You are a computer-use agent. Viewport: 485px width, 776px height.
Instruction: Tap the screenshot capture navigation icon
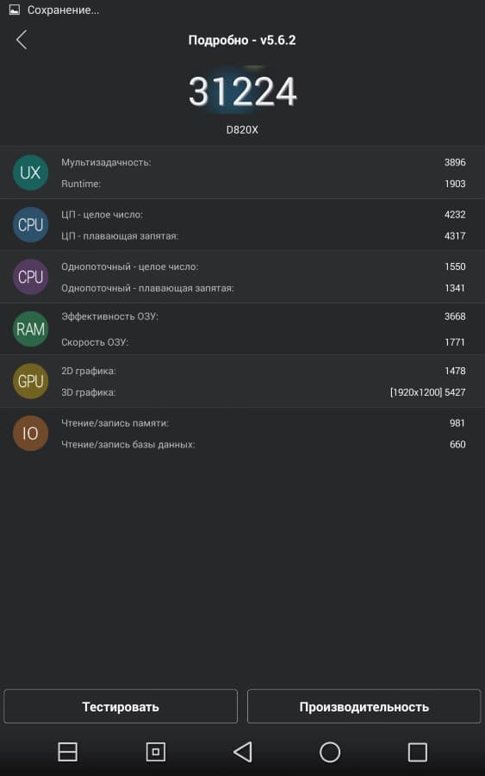click(156, 752)
